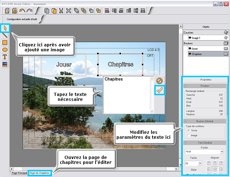This screenshot has height=177, width=230.
Task: Open the Taille size dropdown
Action: pyautogui.click(x=200, y=163)
